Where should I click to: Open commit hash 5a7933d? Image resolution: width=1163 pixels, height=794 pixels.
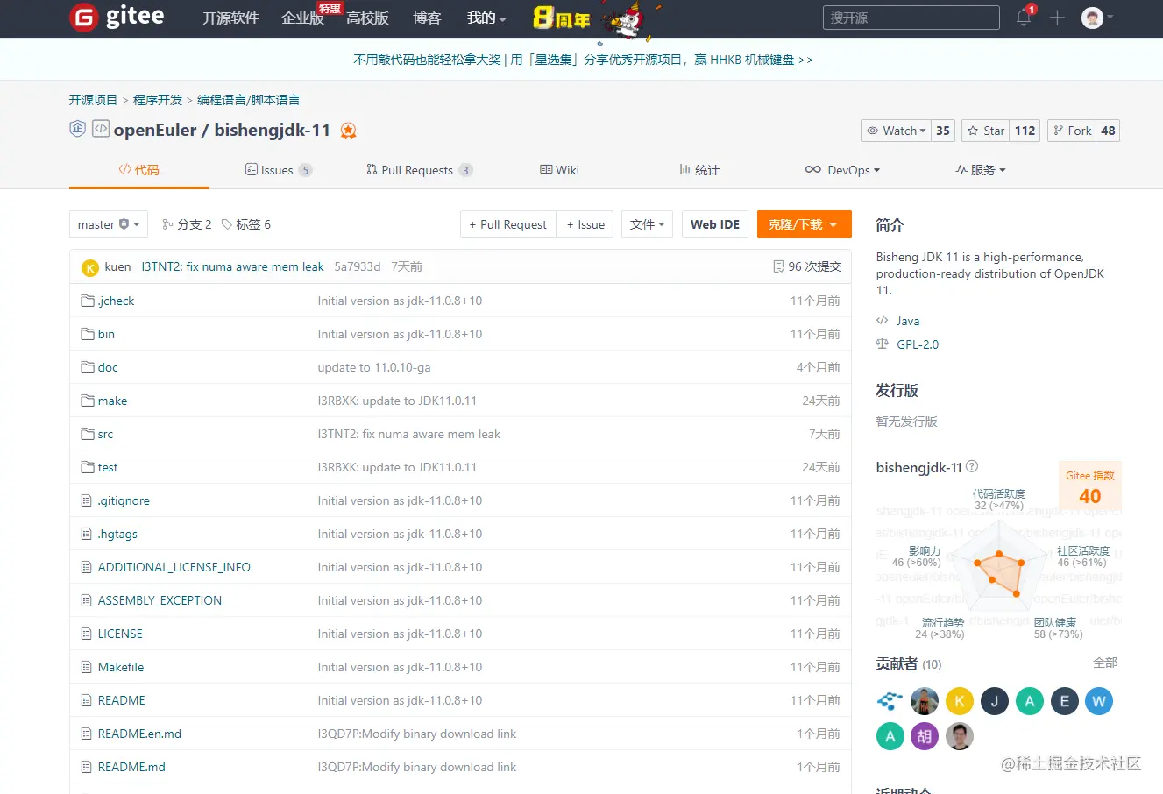358,266
